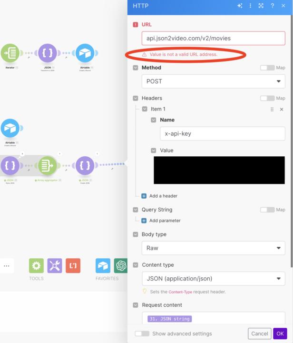The height and width of the screenshot is (343, 293).
Task: Select the Array aggregator module
Action: click(48, 166)
